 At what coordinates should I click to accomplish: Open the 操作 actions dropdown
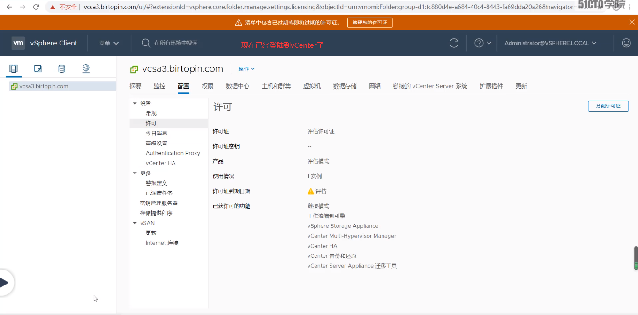tap(246, 69)
